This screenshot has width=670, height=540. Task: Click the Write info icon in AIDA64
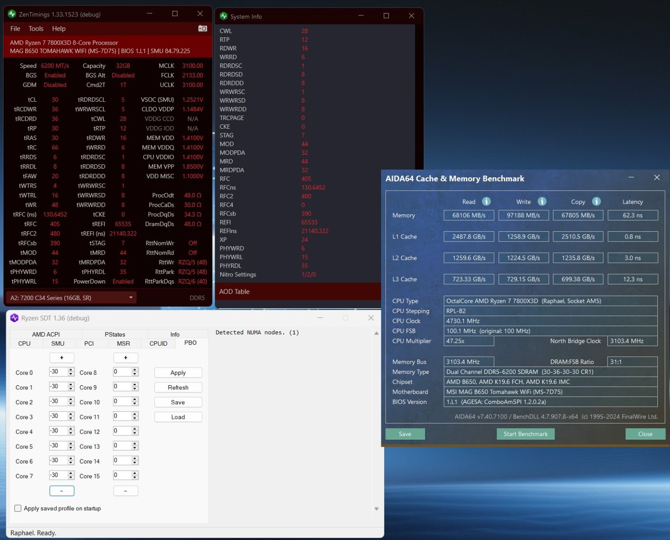coord(542,201)
